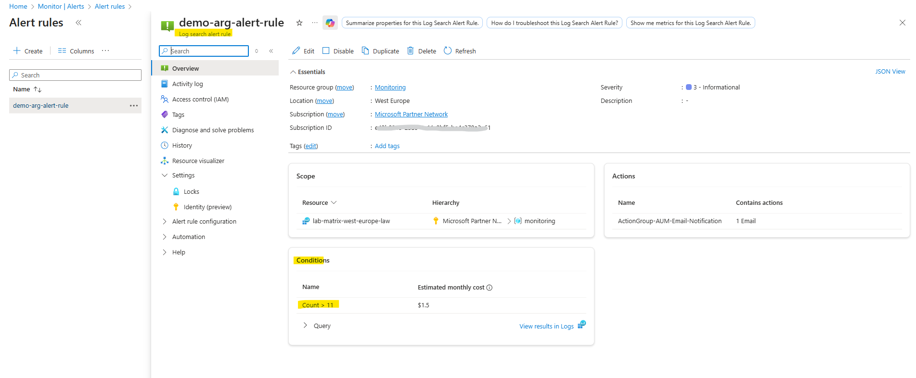Click Show me metrics suggestion
This screenshot has width=916, height=378.
pyautogui.click(x=690, y=23)
